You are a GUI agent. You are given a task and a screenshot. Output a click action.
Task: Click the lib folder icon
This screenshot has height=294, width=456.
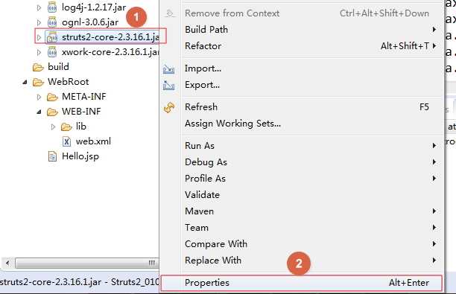tap(66, 127)
